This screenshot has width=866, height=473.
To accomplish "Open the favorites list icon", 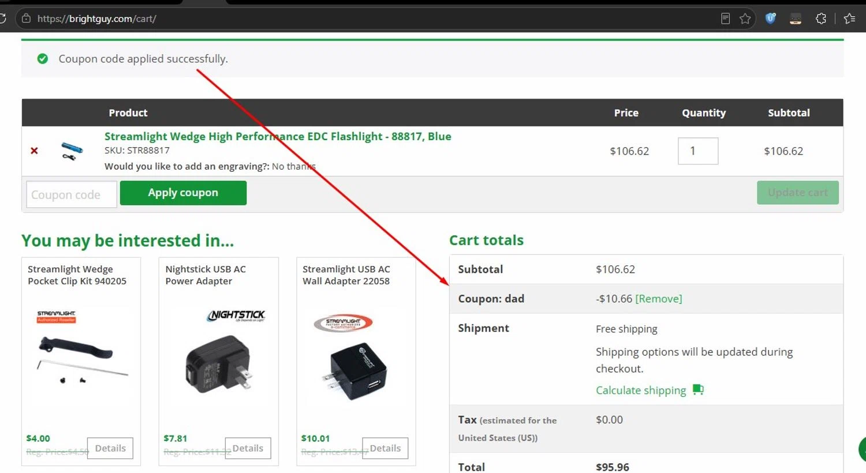I will (x=849, y=18).
